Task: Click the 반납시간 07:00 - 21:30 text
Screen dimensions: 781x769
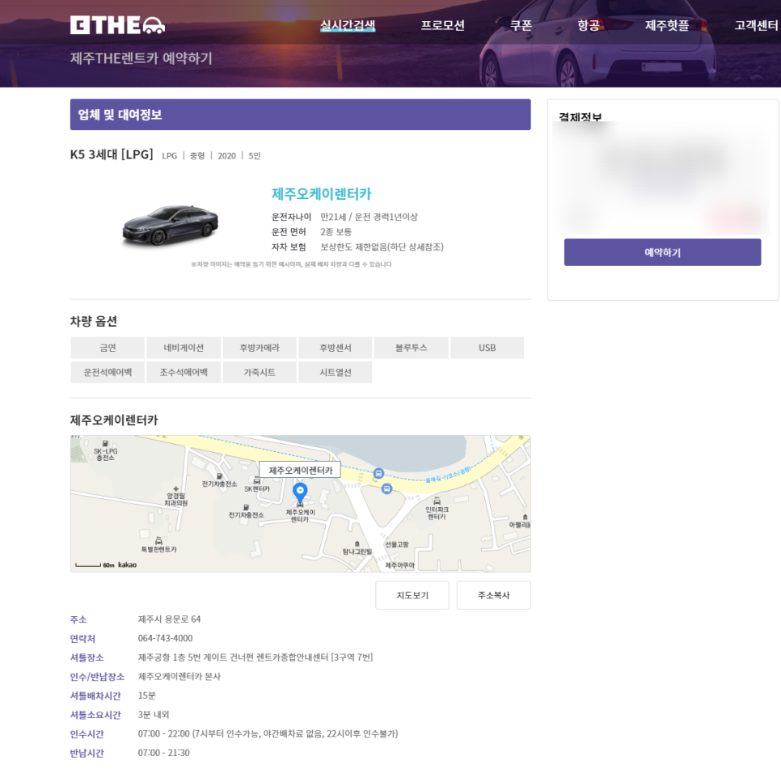Action: [164, 753]
